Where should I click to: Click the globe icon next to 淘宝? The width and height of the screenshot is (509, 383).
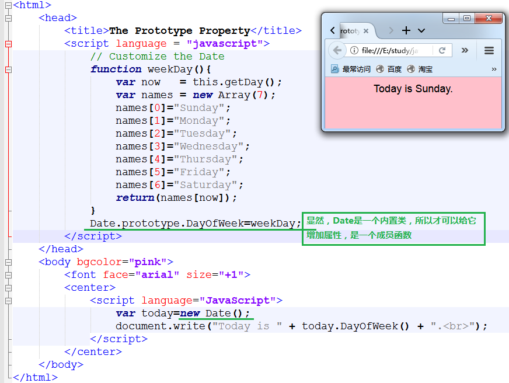(x=410, y=68)
